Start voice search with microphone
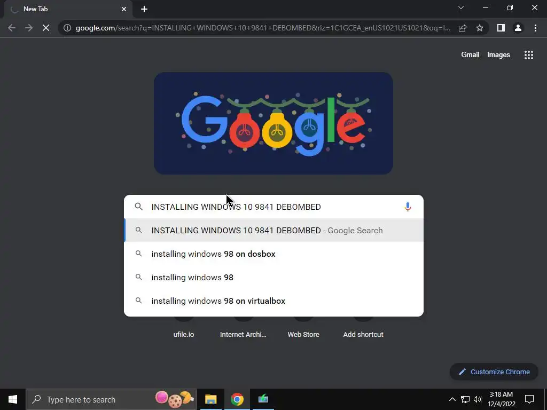Image resolution: width=547 pixels, height=410 pixels. [408, 207]
